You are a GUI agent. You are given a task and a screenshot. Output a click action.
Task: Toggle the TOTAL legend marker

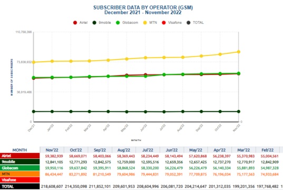tap(189, 23)
